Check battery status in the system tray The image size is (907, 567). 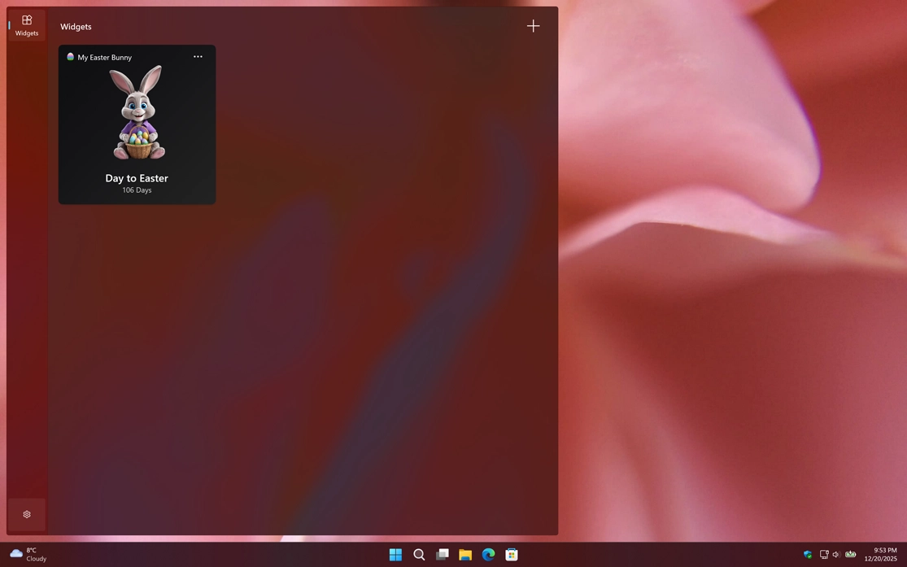click(851, 554)
